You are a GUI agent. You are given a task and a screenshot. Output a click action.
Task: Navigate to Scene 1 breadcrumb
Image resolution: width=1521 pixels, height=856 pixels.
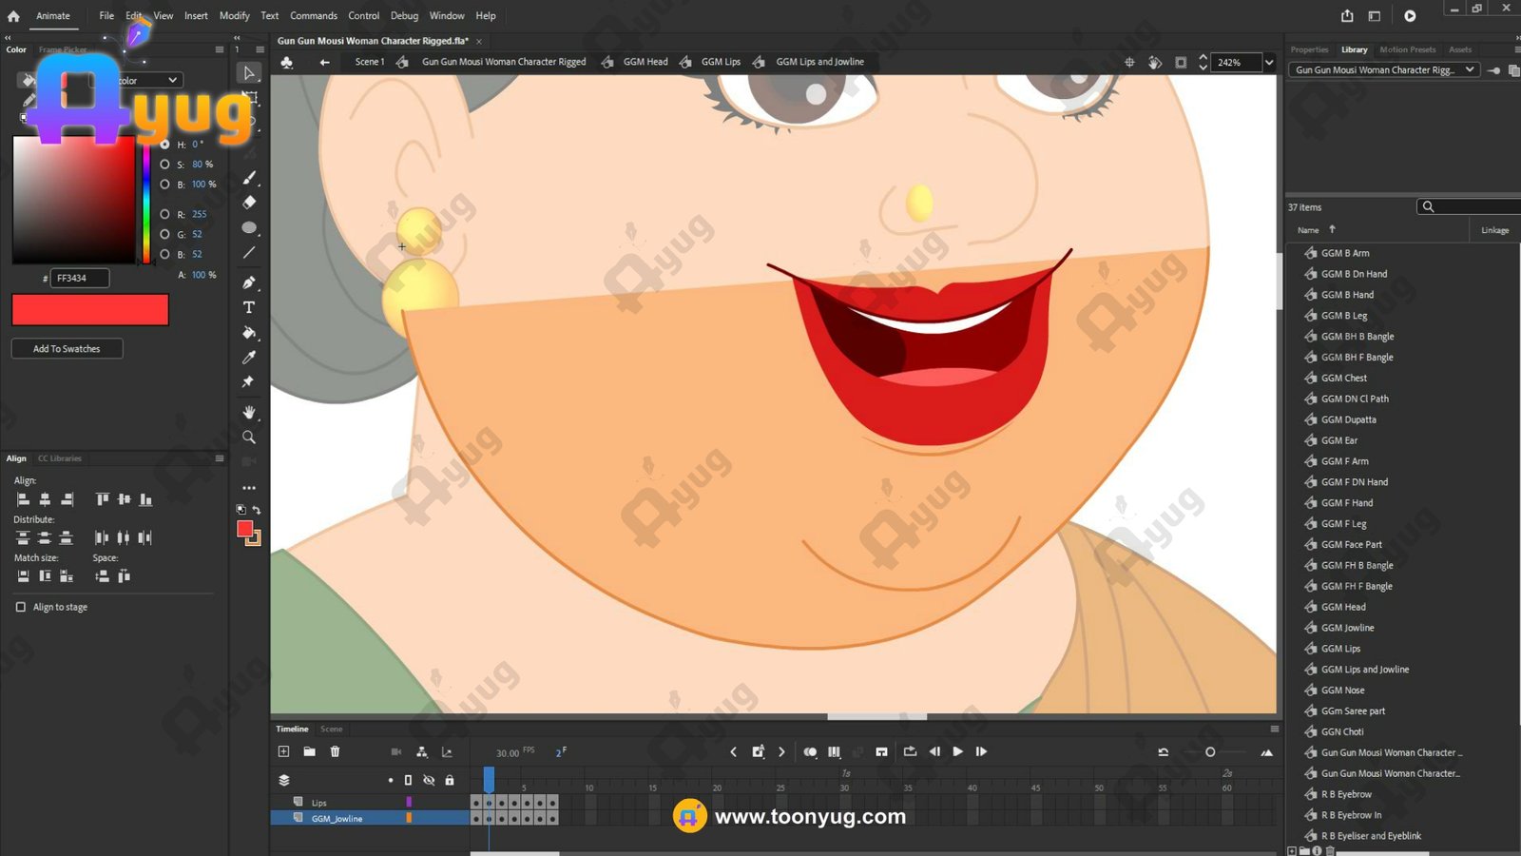369,62
